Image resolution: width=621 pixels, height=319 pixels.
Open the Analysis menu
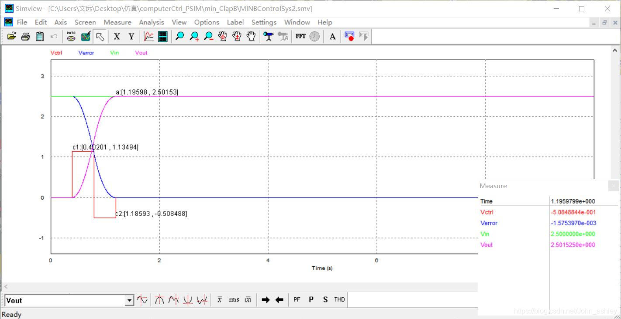point(152,22)
